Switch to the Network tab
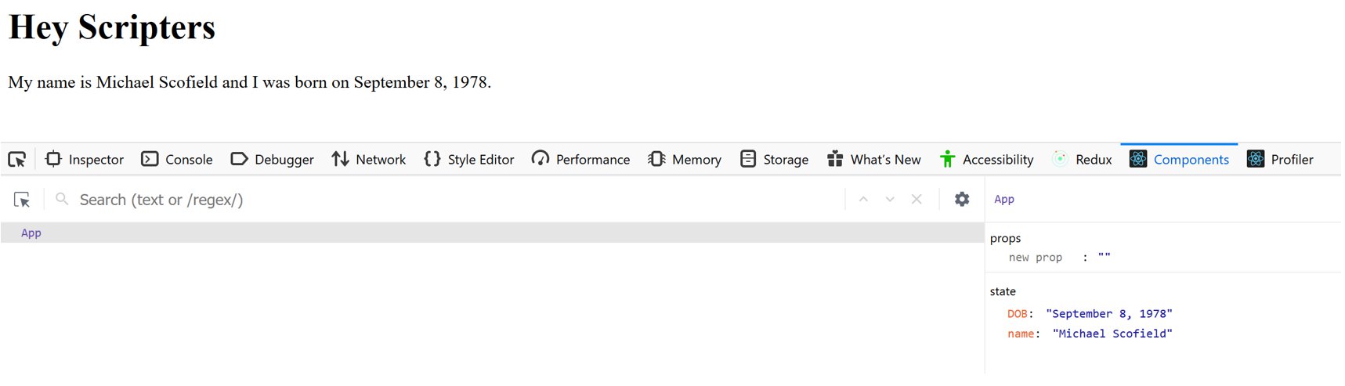Viewport: 1345px width, 386px height. click(368, 160)
